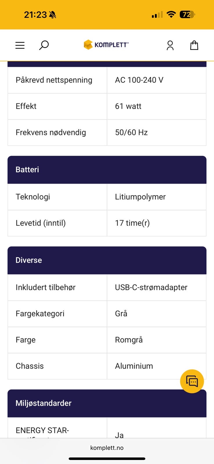
Task: Open the user account icon
Action: (170, 45)
